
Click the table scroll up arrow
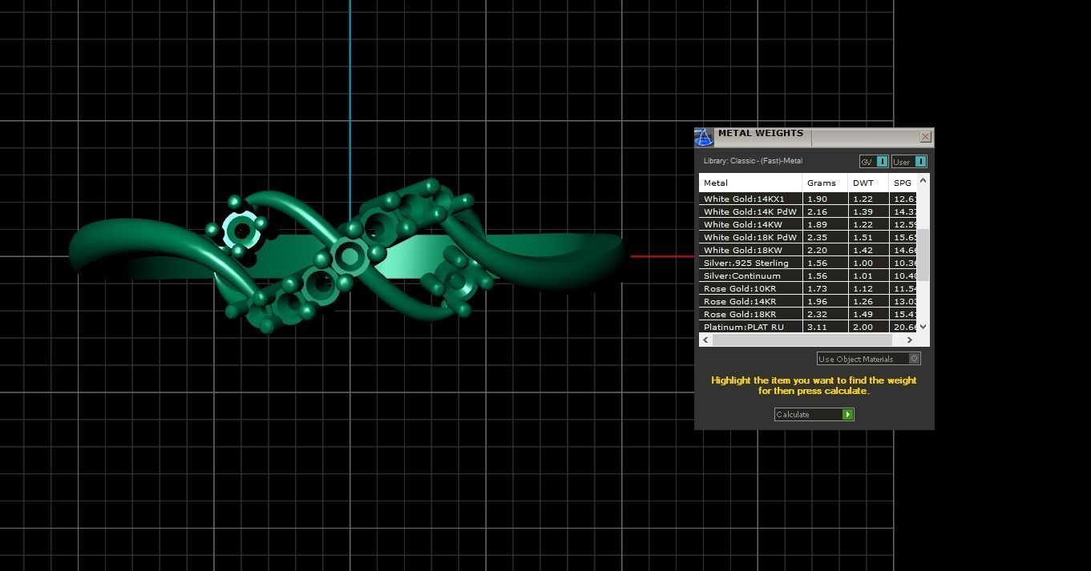click(923, 180)
